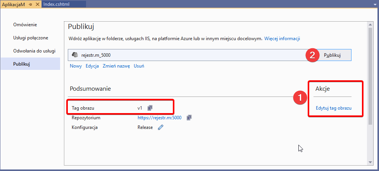This screenshot has width=379, height=171.
Task: Select Odwołania do usługi in sidebar
Action: (34, 51)
